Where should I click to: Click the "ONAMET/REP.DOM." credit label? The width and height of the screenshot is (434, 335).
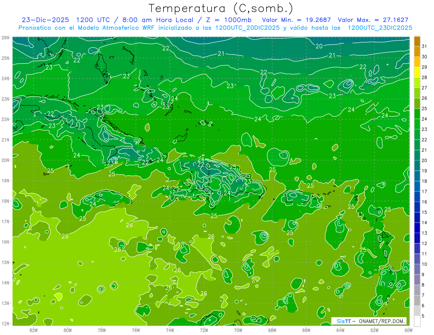coord(382,321)
